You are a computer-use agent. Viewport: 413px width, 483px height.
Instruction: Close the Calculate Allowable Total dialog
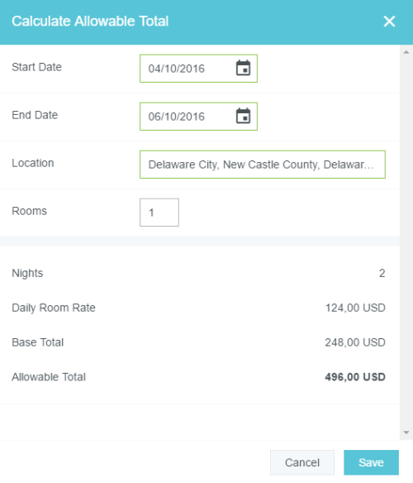tap(389, 22)
